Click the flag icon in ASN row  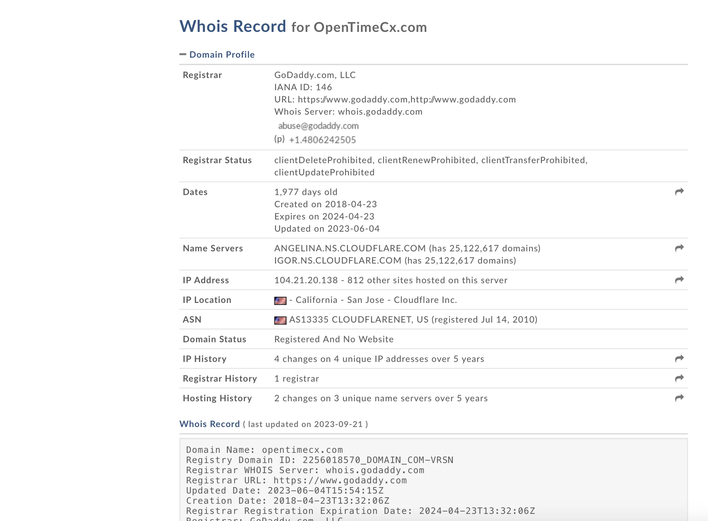coord(280,320)
